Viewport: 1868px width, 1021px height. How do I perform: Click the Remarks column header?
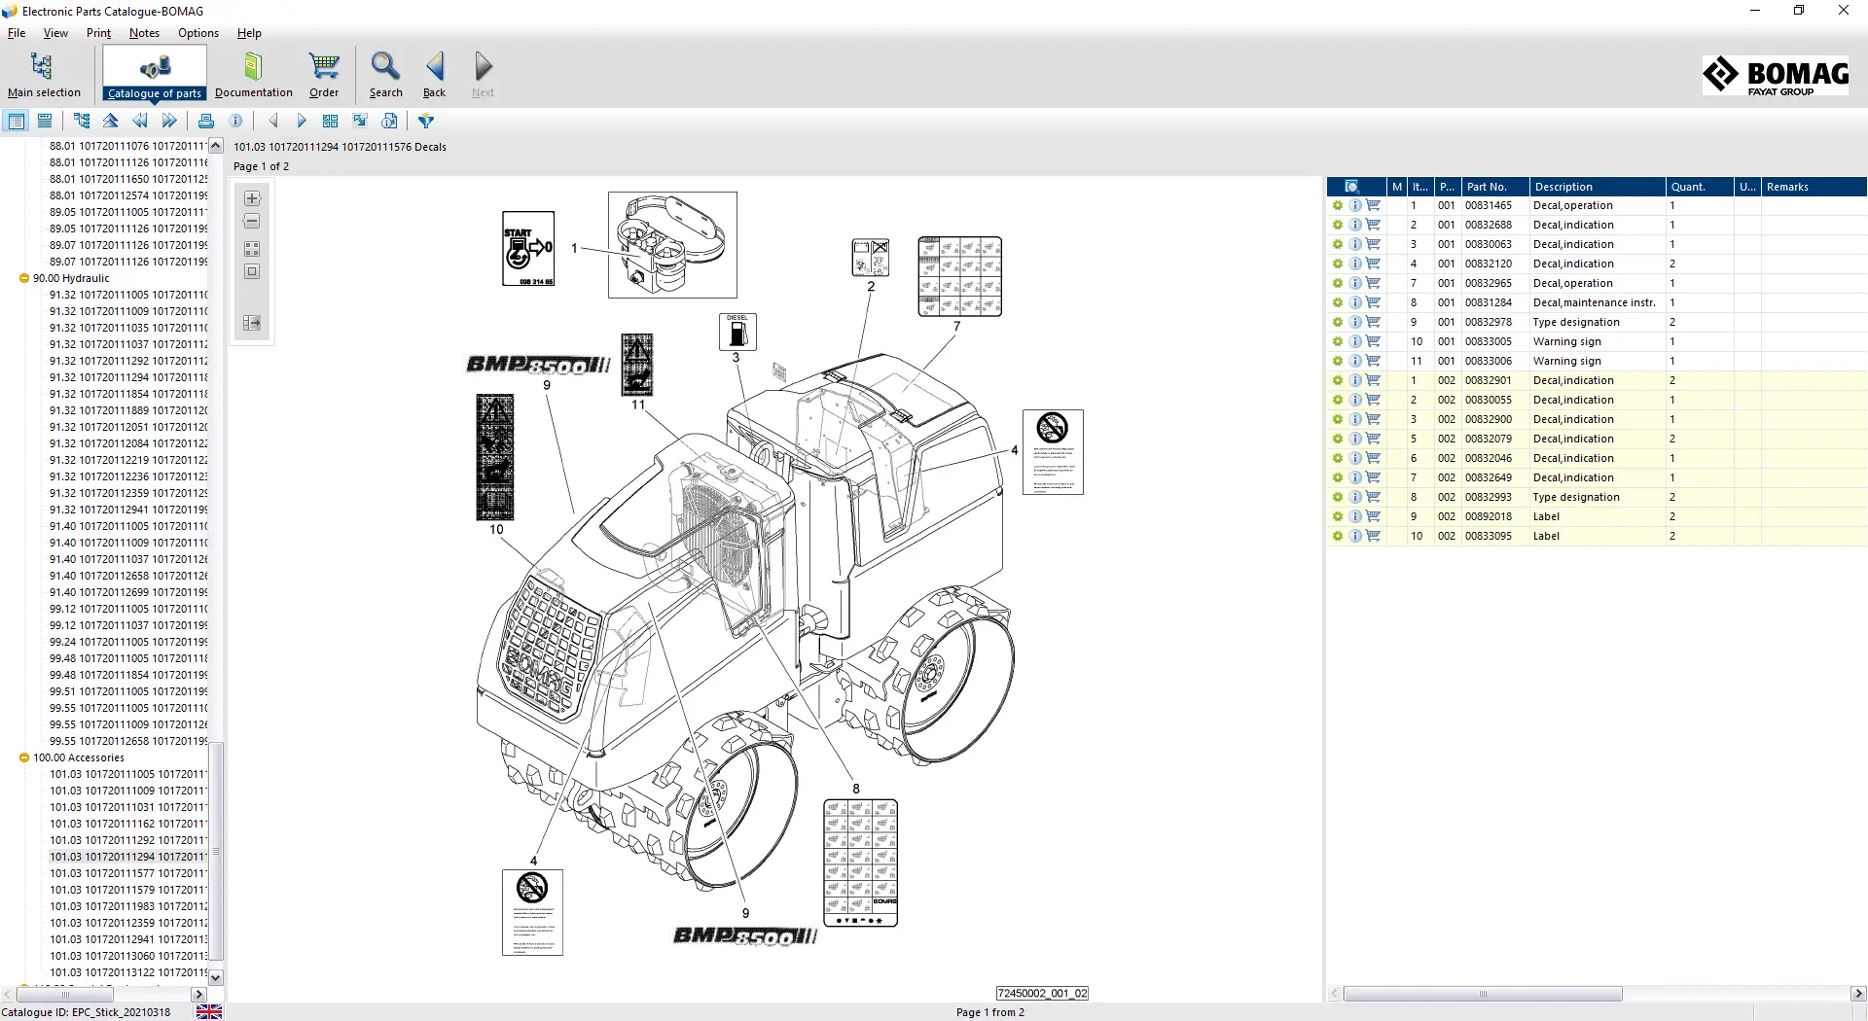(x=1814, y=187)
